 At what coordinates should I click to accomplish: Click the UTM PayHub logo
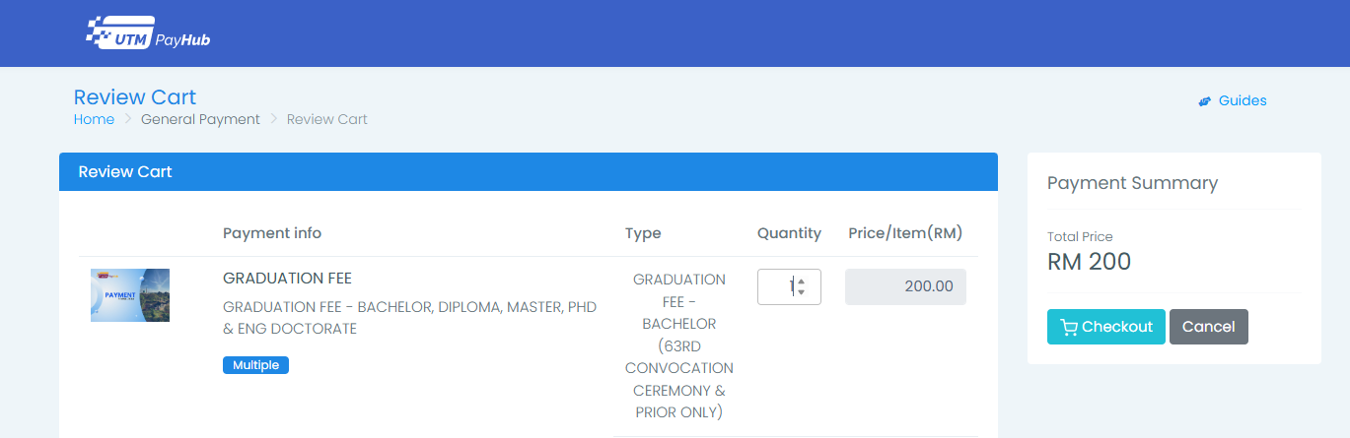tap(149, 33)
